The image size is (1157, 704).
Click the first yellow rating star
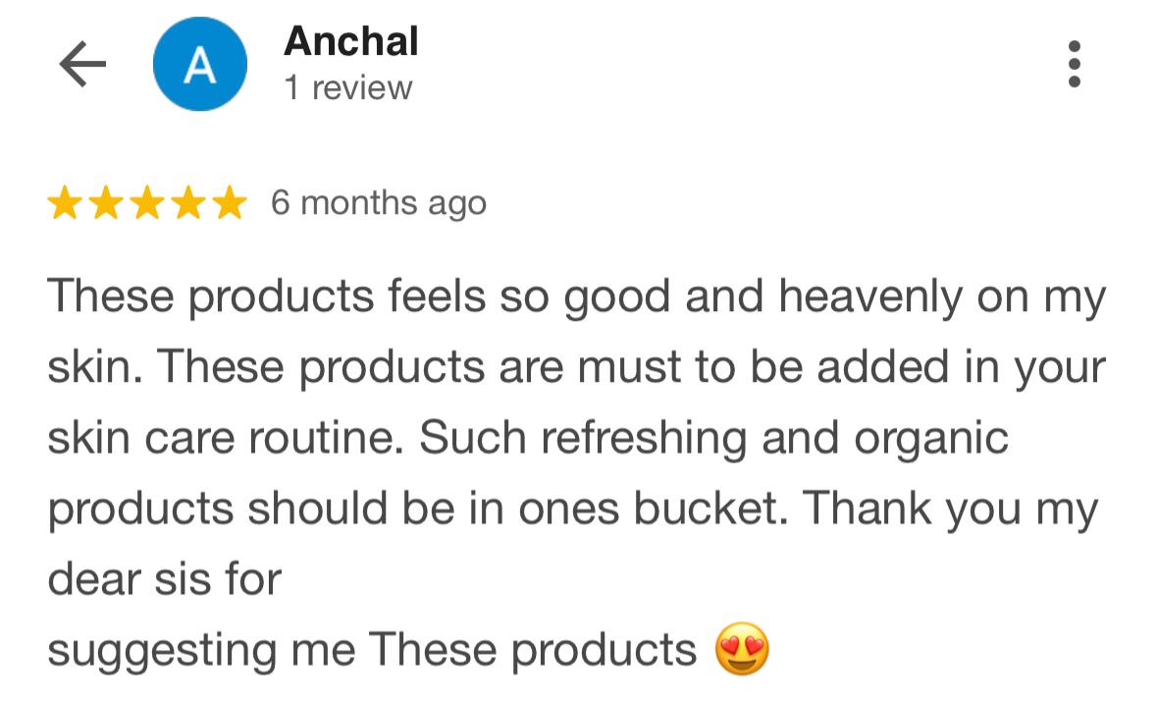point(65,203)
